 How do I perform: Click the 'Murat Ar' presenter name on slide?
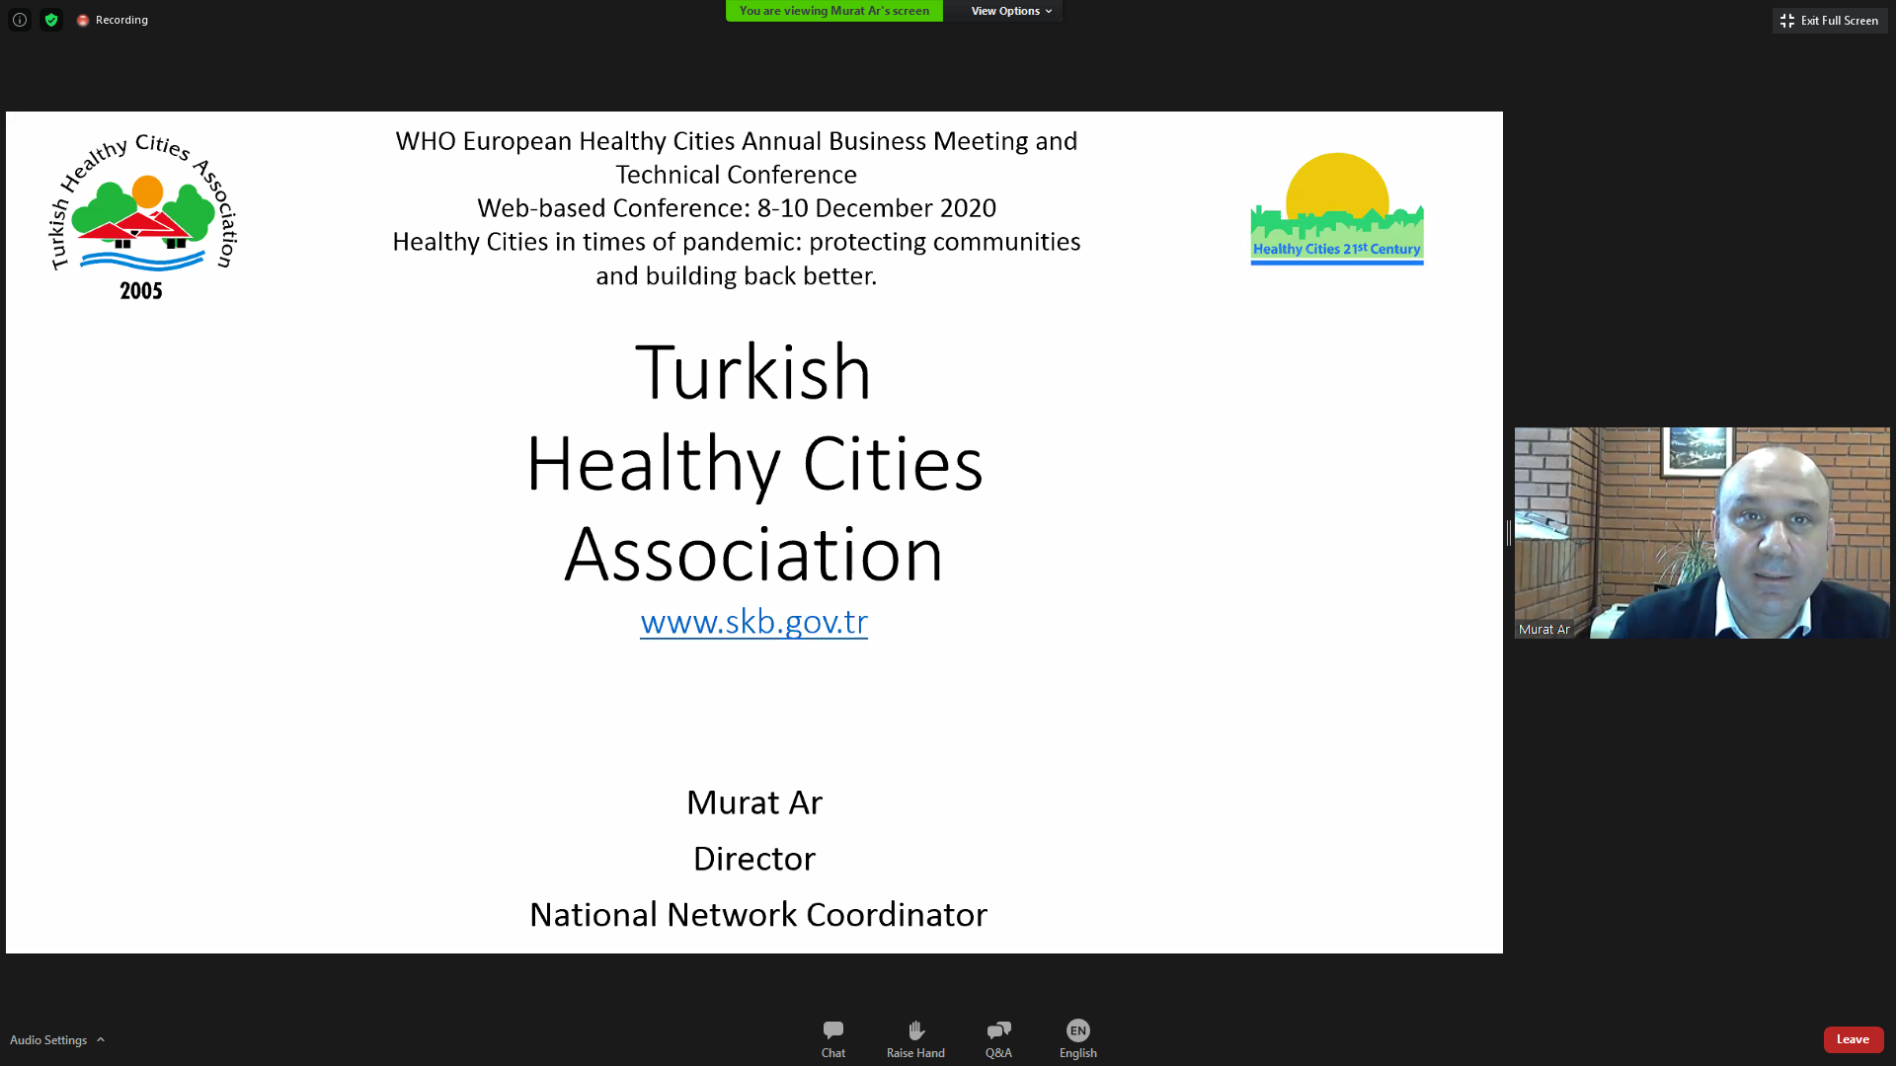pyautogui.click(x=754, y=802)
